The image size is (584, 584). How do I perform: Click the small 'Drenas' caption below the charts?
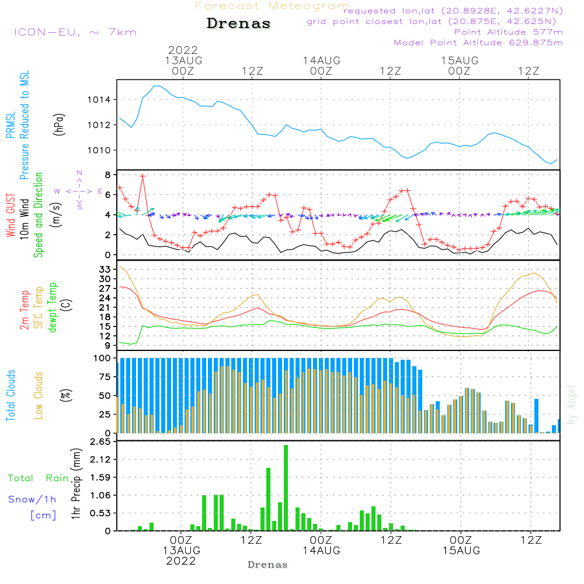pyautogui.click(x=268, y=565)
